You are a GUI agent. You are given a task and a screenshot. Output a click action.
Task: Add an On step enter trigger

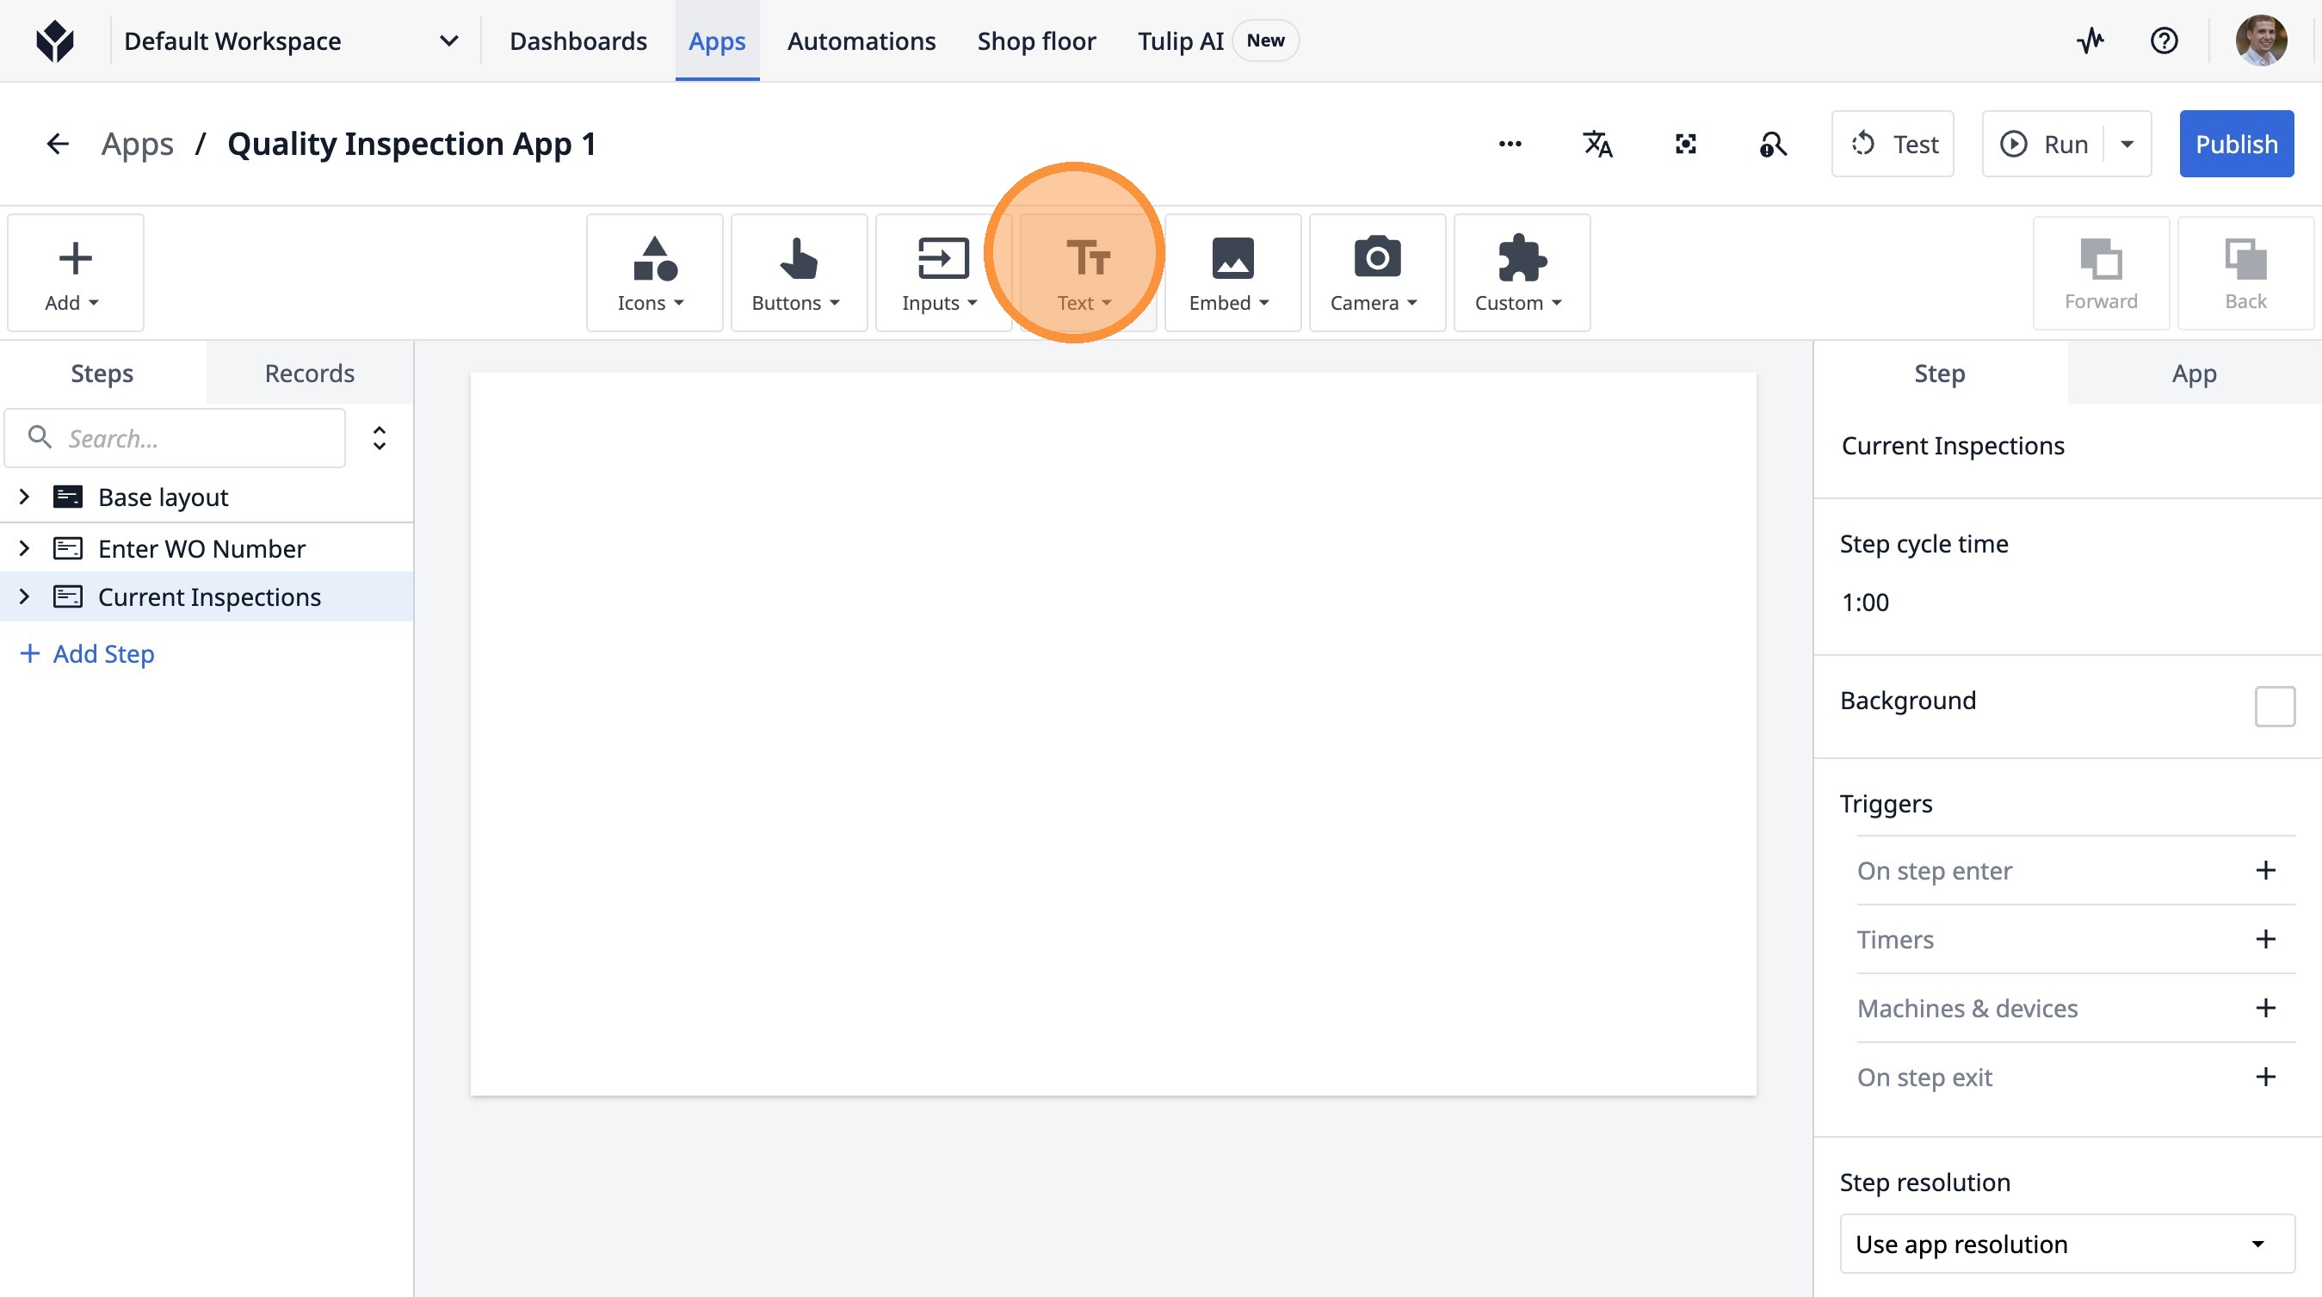pos(2264,871)
